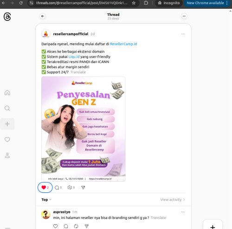
Task: Open asprastyo profile avatar
Action: tap(46, 215)
